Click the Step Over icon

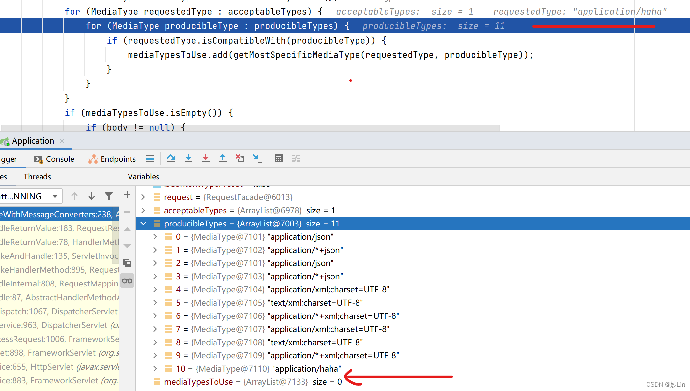point(171,159)
